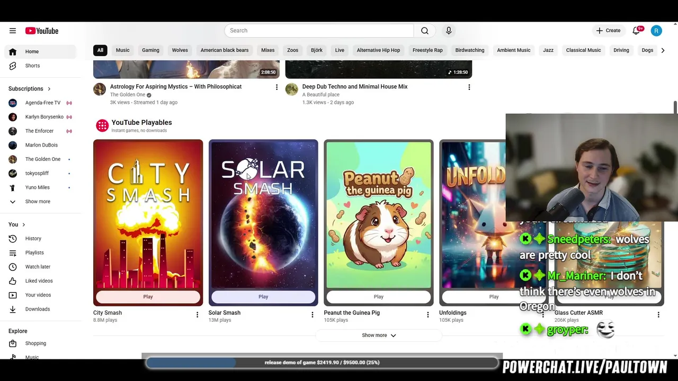Open the Peanut the guinea pig thumbnail

point(379,215)
